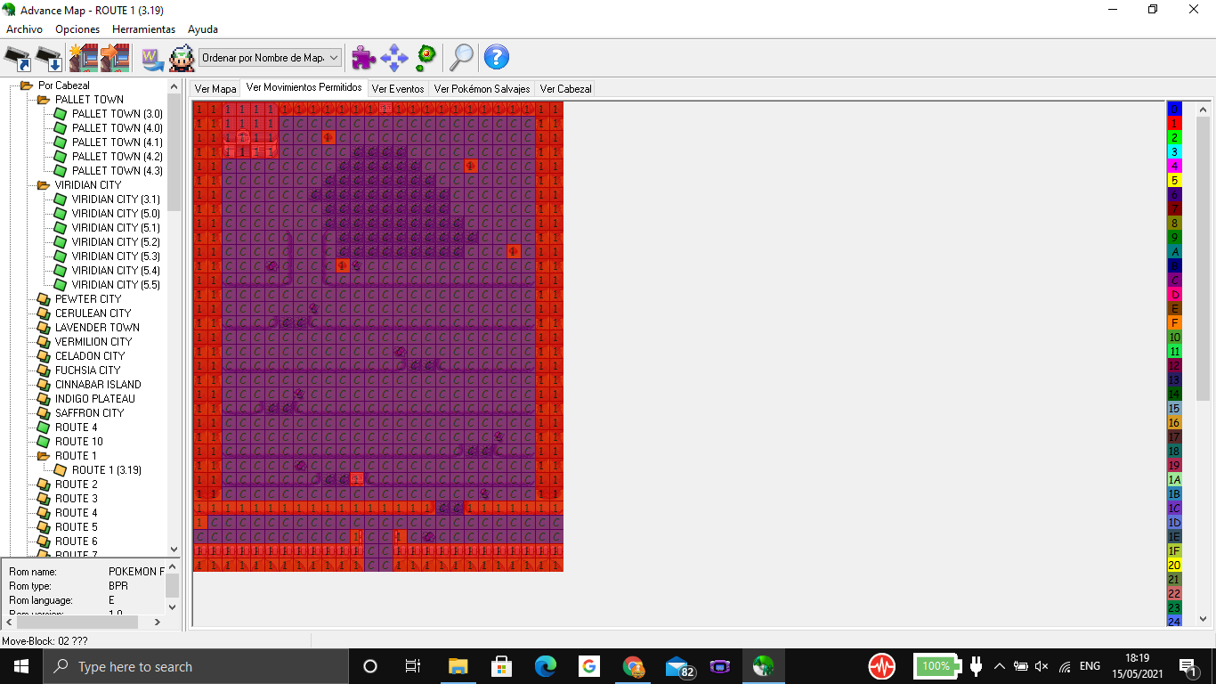Open the wild Pokémon editor Pokéball icon
Viewport: 1216px width, 684px height.
426,57
